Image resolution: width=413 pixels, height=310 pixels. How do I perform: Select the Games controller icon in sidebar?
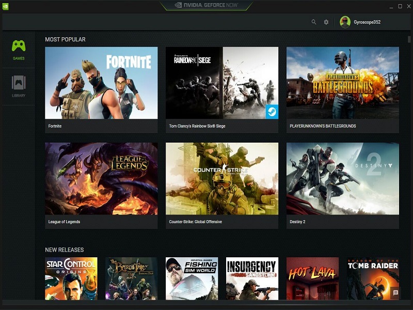[19, 46]
